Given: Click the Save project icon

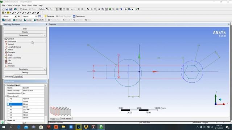Looking at the screenshot, I should click(7, 9).
